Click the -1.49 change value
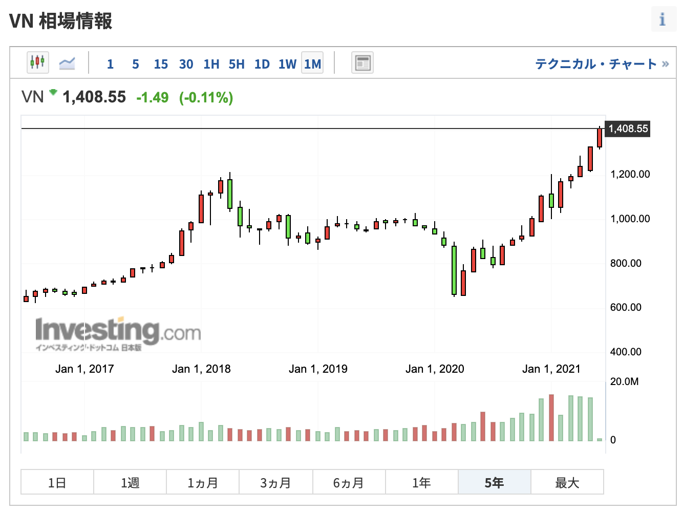Screen dimensions: 683x513 (153, 97)
